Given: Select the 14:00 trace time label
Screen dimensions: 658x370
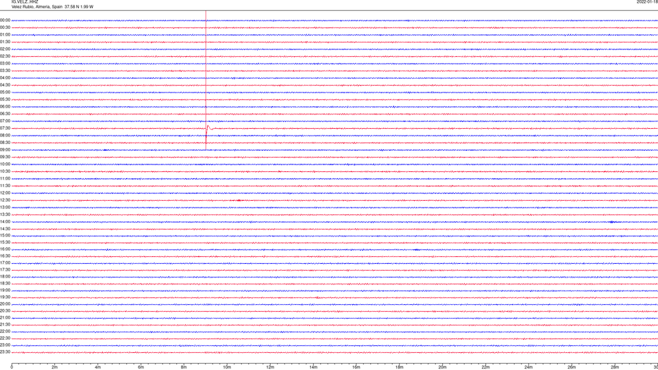Looking at the screenshot, I should pyautogui.click(x=5, y=222).
